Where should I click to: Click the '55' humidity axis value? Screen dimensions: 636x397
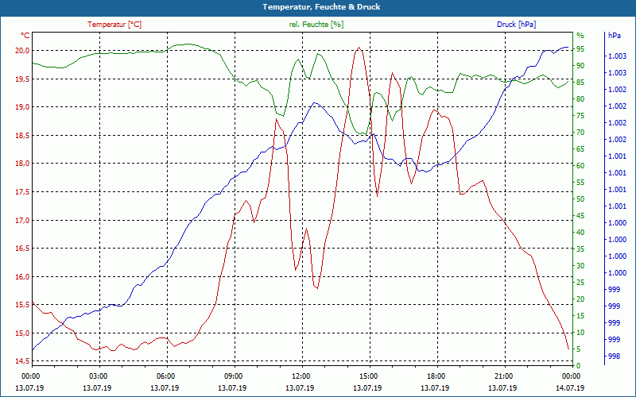(x=580, y=183)
